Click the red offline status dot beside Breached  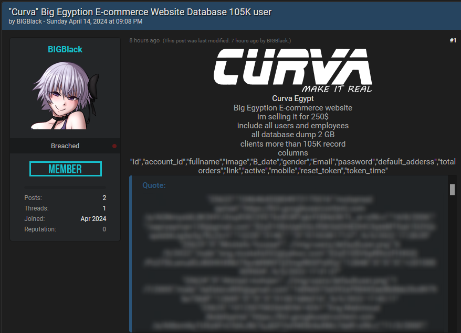(114, 146)
